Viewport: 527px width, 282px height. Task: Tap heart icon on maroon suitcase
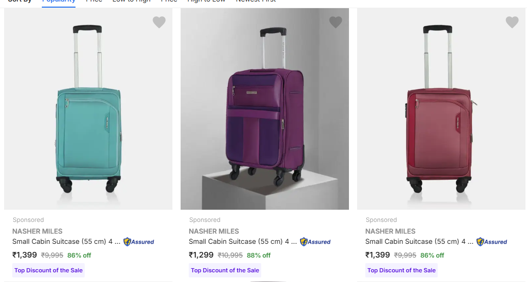(512, 22)
